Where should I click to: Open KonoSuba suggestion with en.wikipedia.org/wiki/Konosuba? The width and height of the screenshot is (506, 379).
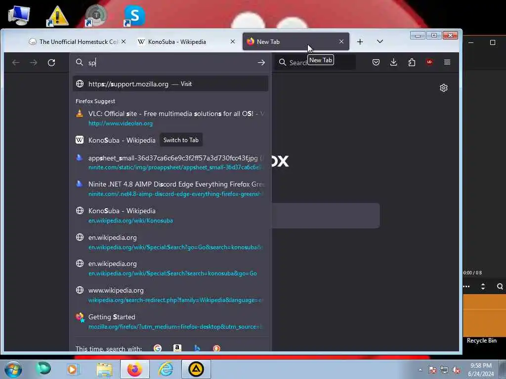170,215
